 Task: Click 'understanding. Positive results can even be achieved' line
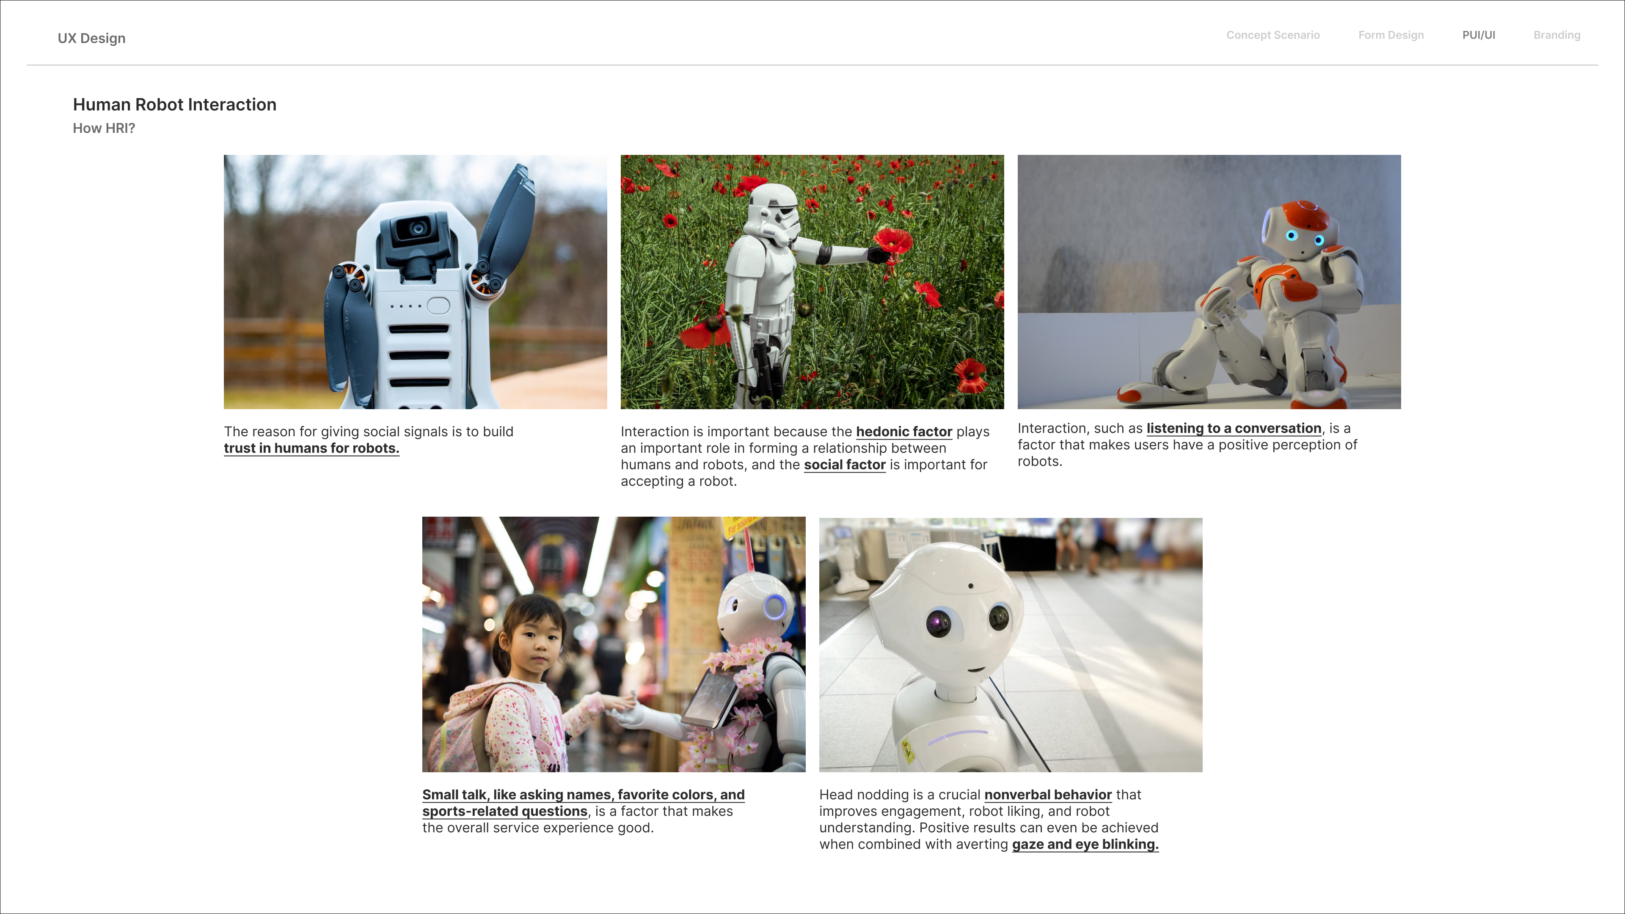click(989, 828)
